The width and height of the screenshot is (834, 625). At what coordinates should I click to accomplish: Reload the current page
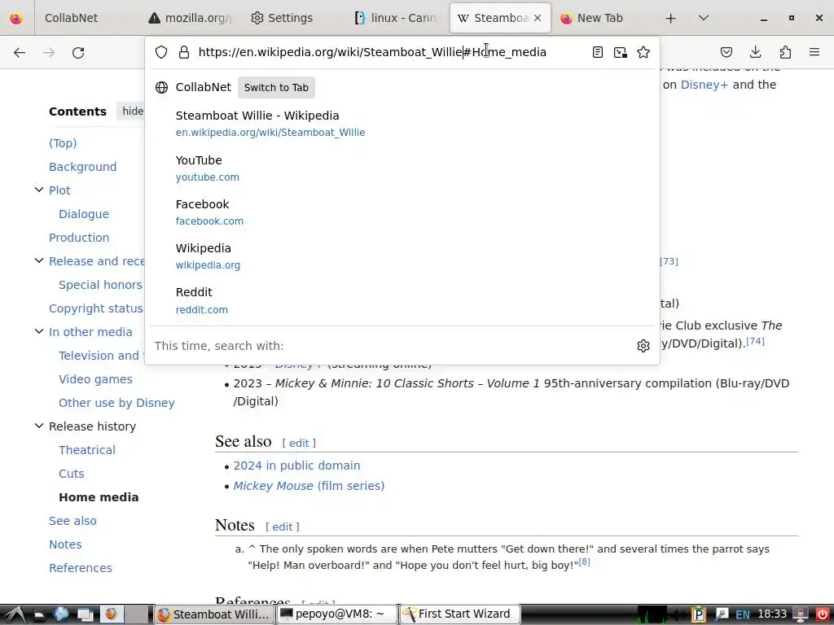(78, 52)
